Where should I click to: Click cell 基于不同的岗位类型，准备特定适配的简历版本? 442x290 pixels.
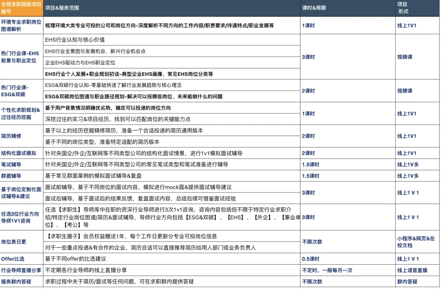pos(171,142)
